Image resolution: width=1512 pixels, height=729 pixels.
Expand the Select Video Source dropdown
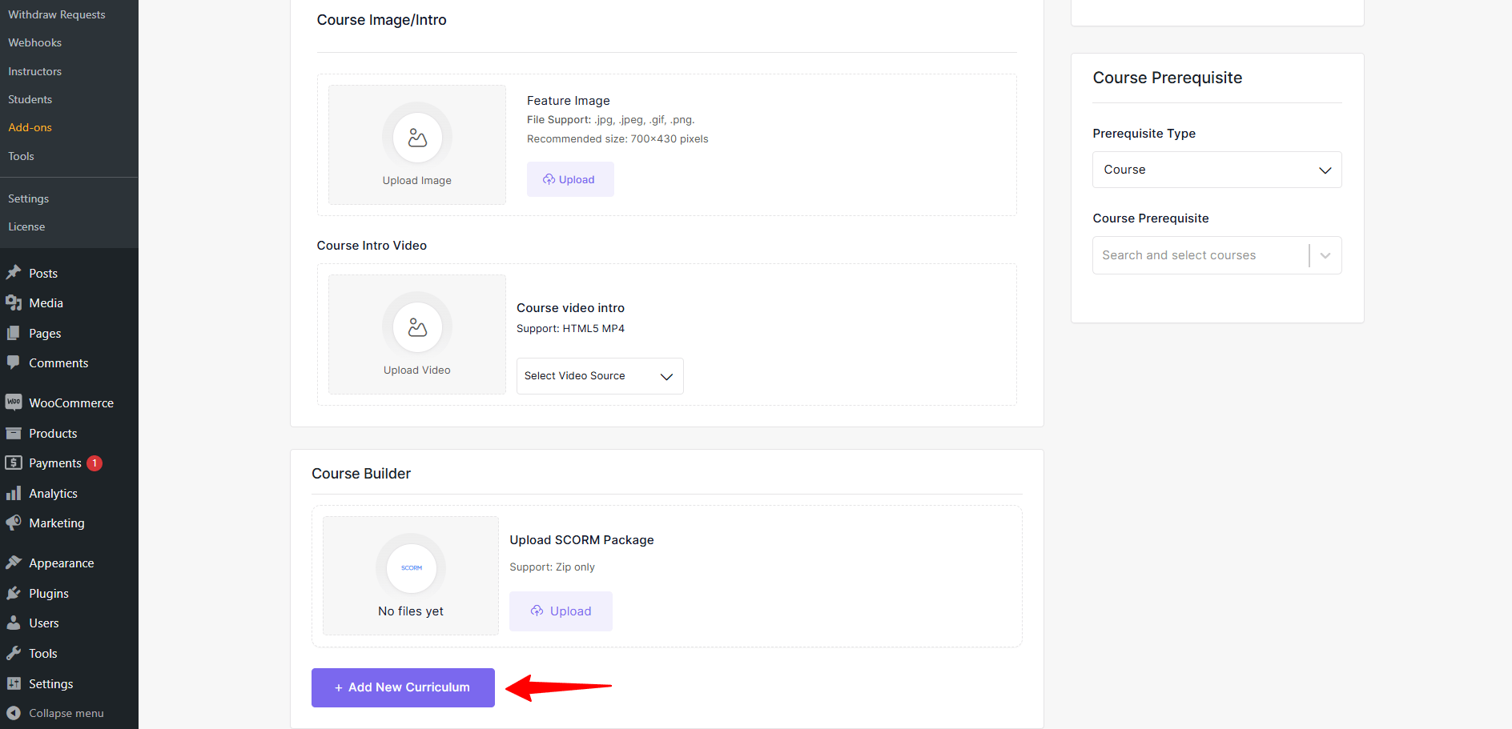click(x=599, y=376)
